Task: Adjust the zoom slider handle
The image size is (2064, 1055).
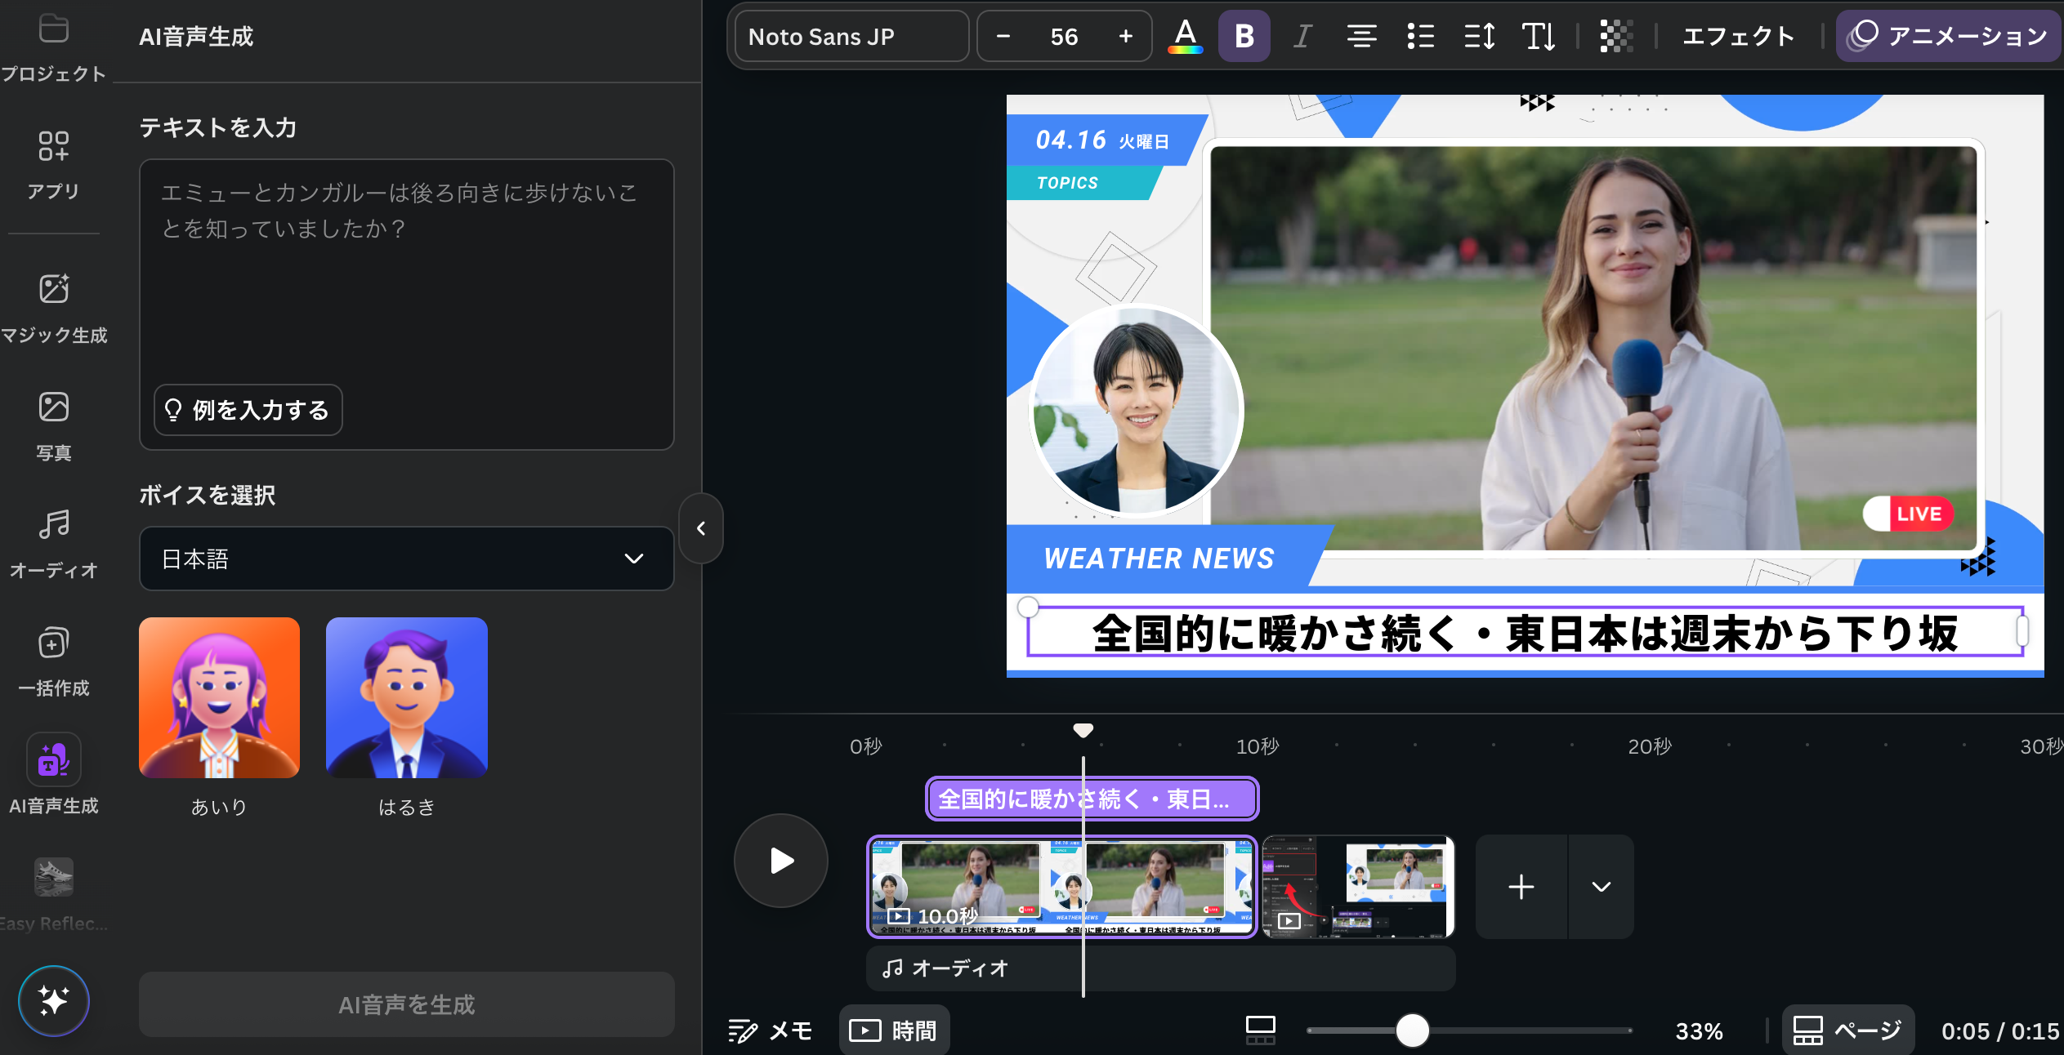Action: (x=1412, y=1031)
